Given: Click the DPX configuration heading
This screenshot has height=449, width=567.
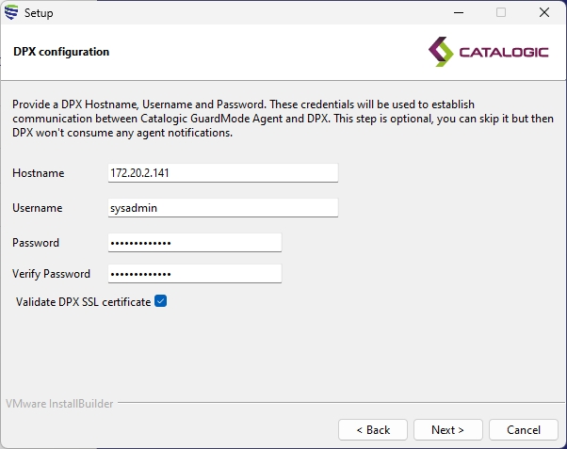Looking at the screenshot, I should point(61,52).
